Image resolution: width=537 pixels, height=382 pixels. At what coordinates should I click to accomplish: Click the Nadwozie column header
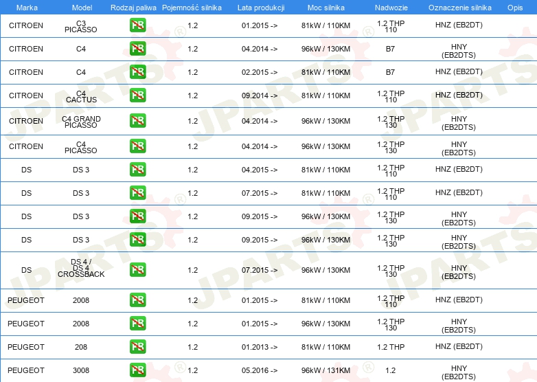coord(391,8)
